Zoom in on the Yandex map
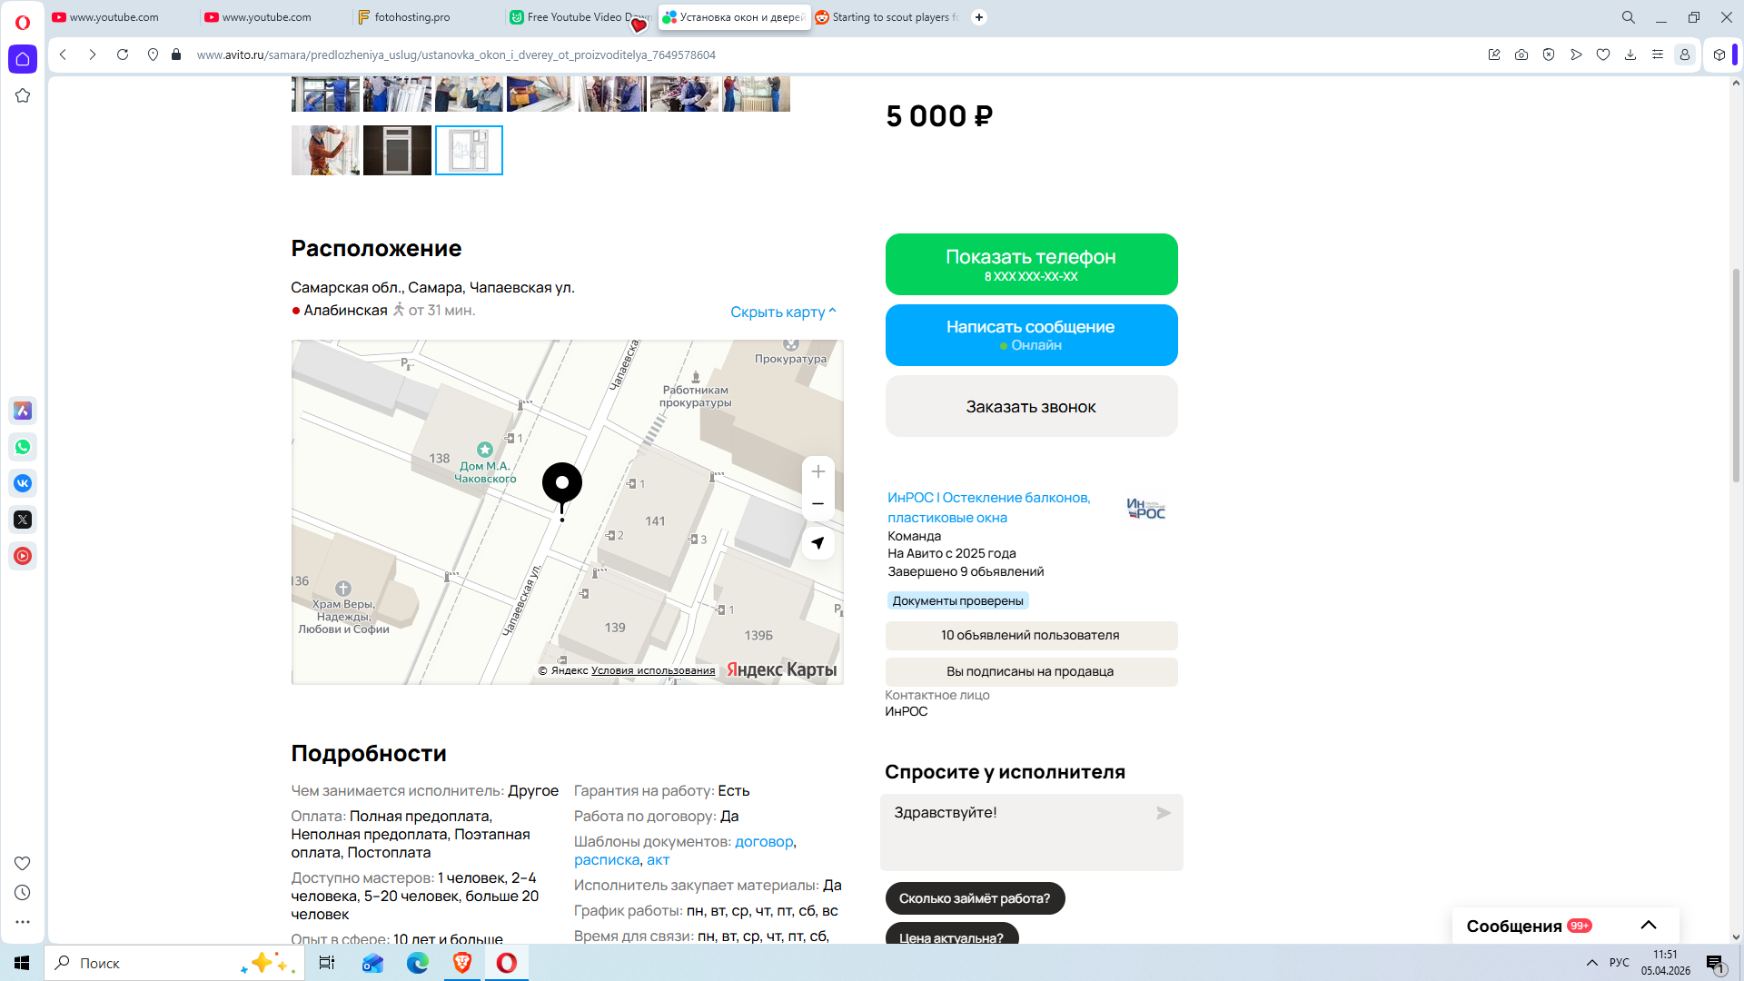This screenshot has width=1744, height=981. tap(817, 471)
